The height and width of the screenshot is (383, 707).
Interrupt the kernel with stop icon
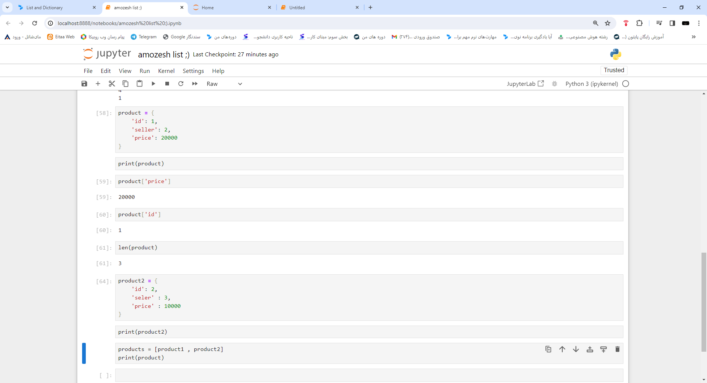pyautogui.click(x=167, y=84)
